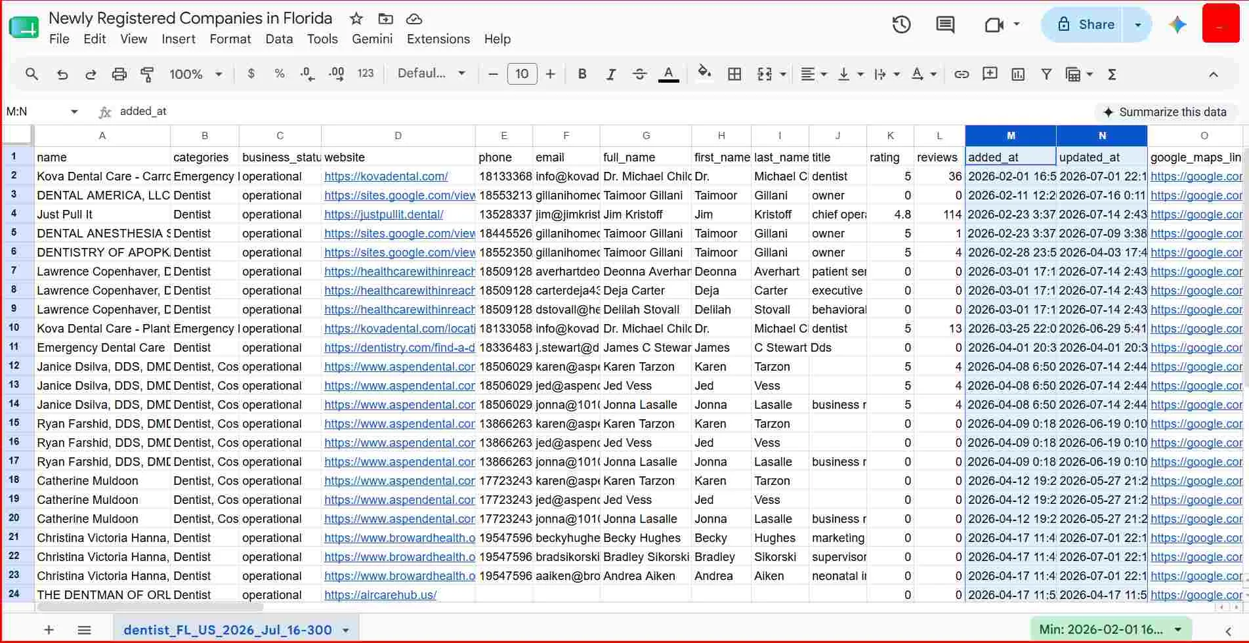Open the Data menu
The width and height of the screenshot is (1249, 643).
pyautogui.click(x=279, y=39)
